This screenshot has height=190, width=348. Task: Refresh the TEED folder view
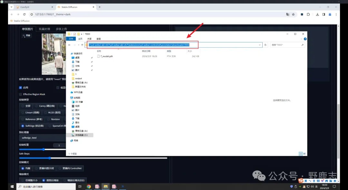265,45
